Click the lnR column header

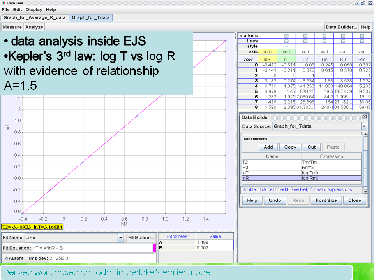267,59
